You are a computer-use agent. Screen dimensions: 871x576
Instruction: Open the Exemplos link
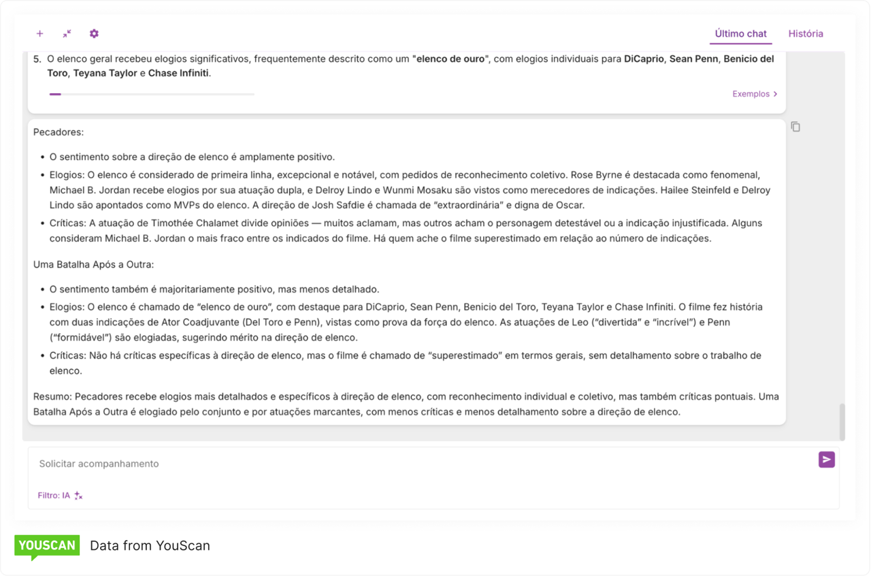(x=751, y=94)
